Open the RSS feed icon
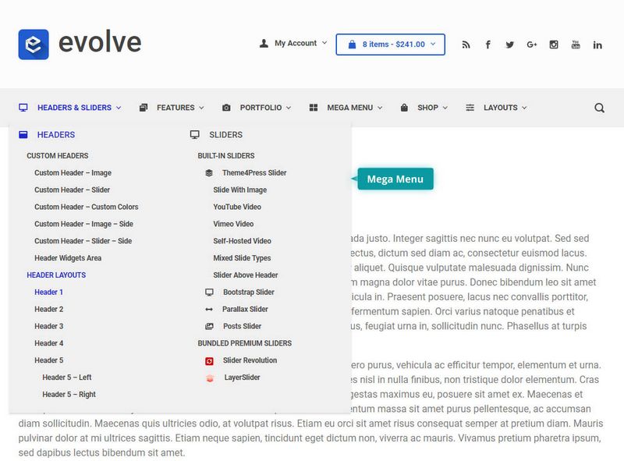The height and width of the screenshot is (461, 624). tap(466, 44)
